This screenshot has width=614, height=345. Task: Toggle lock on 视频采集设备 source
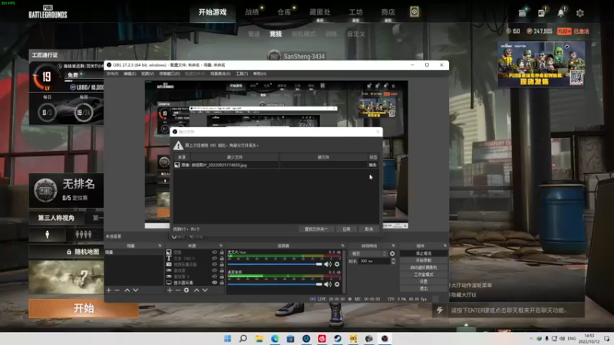pos(222,264)
